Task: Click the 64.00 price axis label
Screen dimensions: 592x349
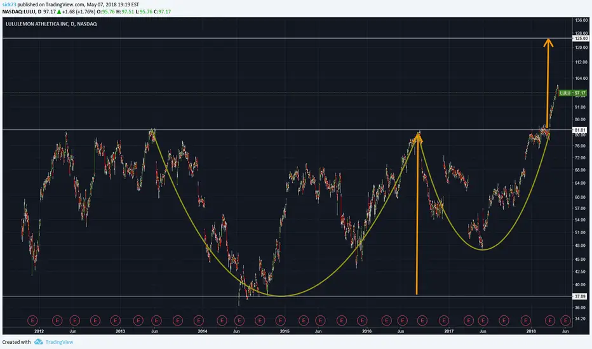Action: [x=581, y=183]
